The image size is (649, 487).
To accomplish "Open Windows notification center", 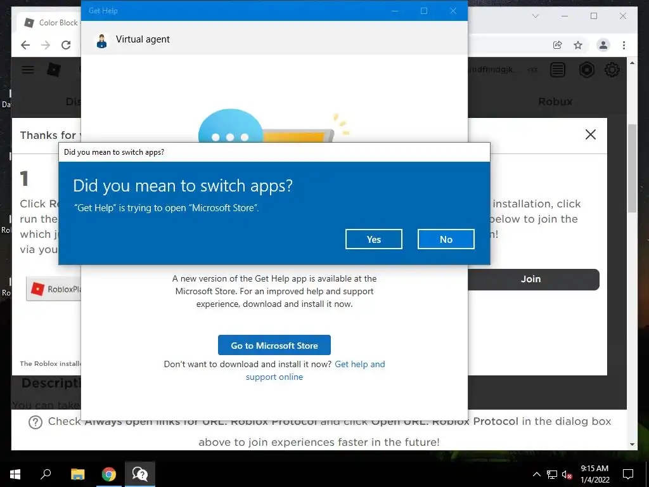I will 628,474.
